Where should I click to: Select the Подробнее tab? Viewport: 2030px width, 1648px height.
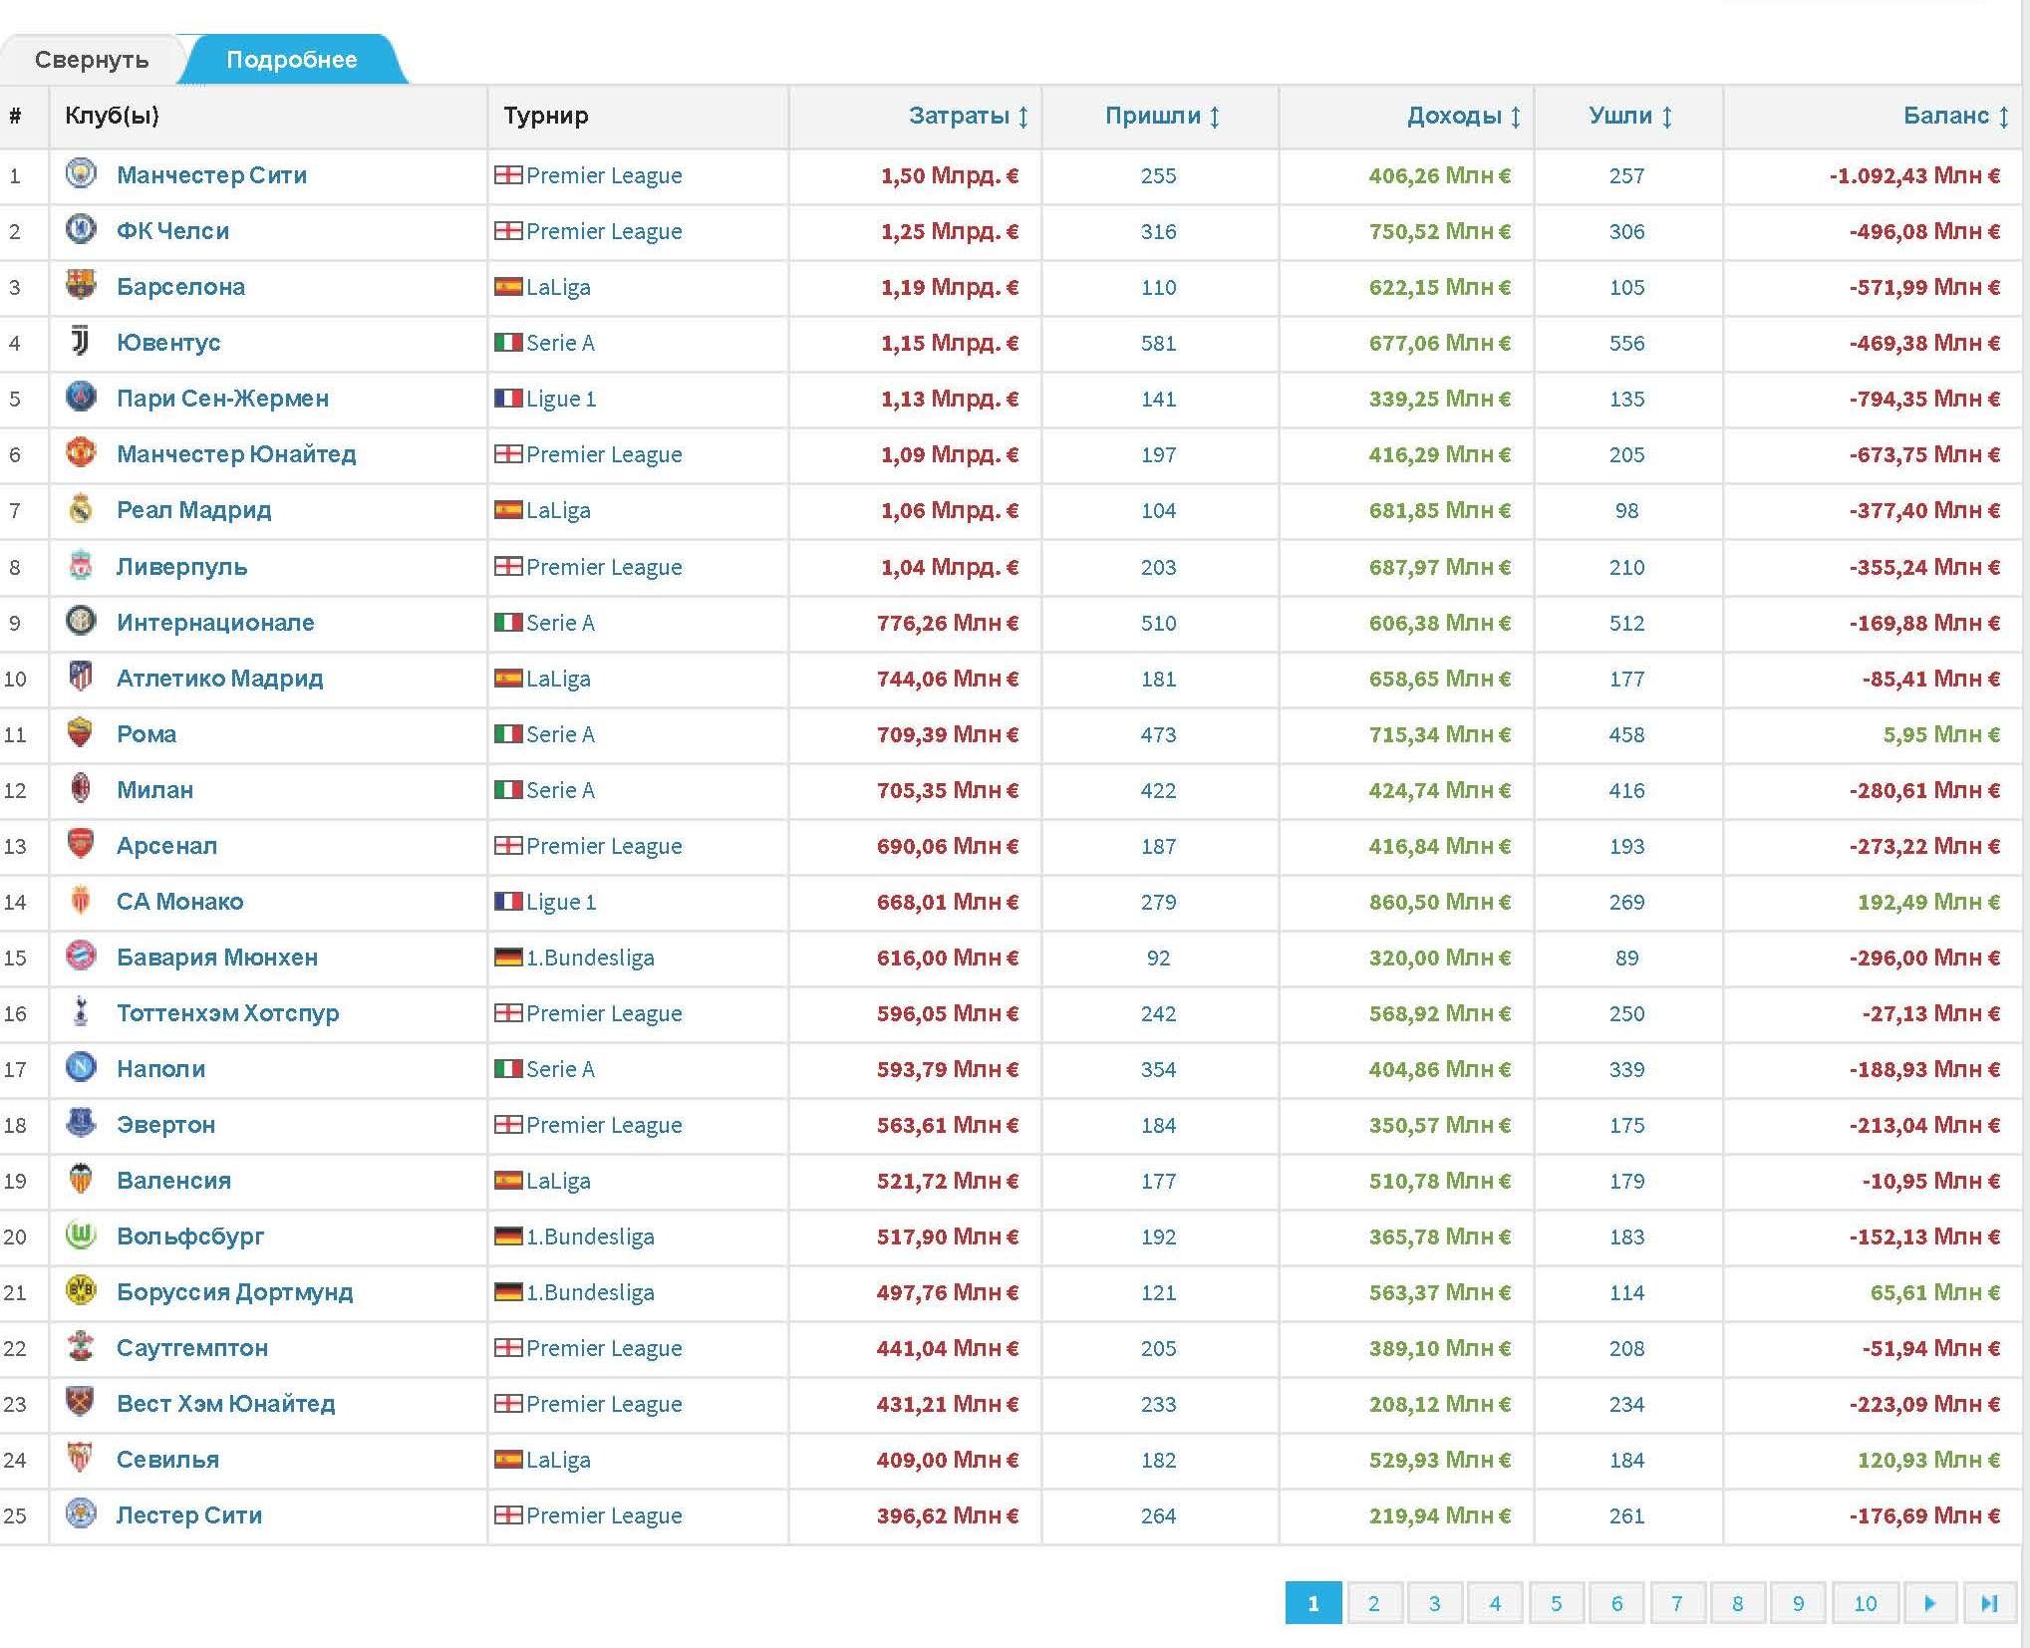(292, 60)
